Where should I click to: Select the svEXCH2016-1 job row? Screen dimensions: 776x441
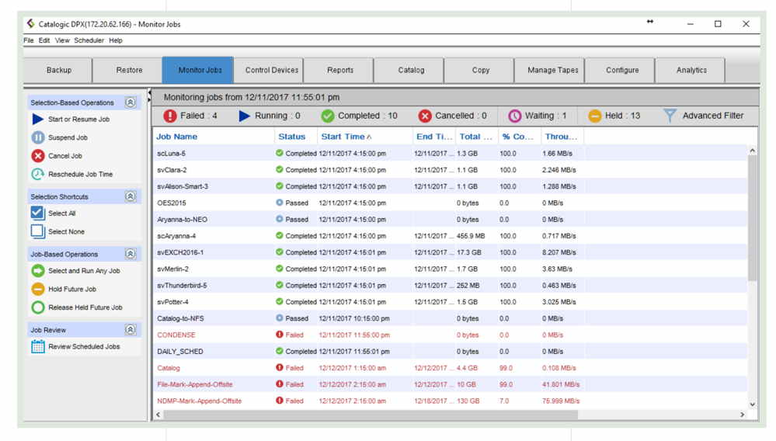tap(450, 252)
